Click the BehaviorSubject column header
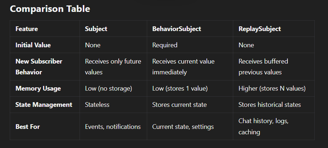Screen dimensions: 328x148 pos(176,29)
